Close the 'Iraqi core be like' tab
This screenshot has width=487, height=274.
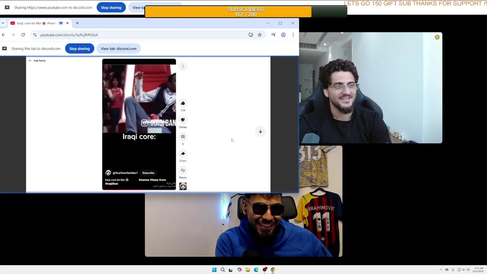point(67,23)
